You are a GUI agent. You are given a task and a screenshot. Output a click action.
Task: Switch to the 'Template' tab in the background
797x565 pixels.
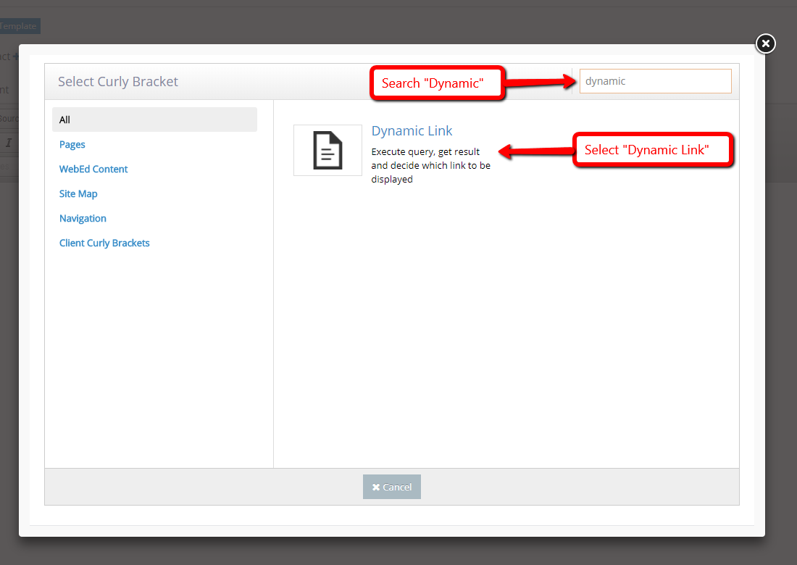20,25
